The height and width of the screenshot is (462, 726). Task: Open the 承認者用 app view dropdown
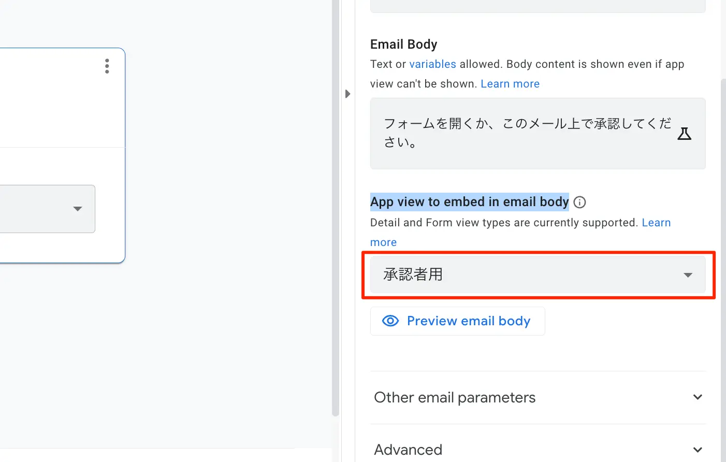[538, 275]
